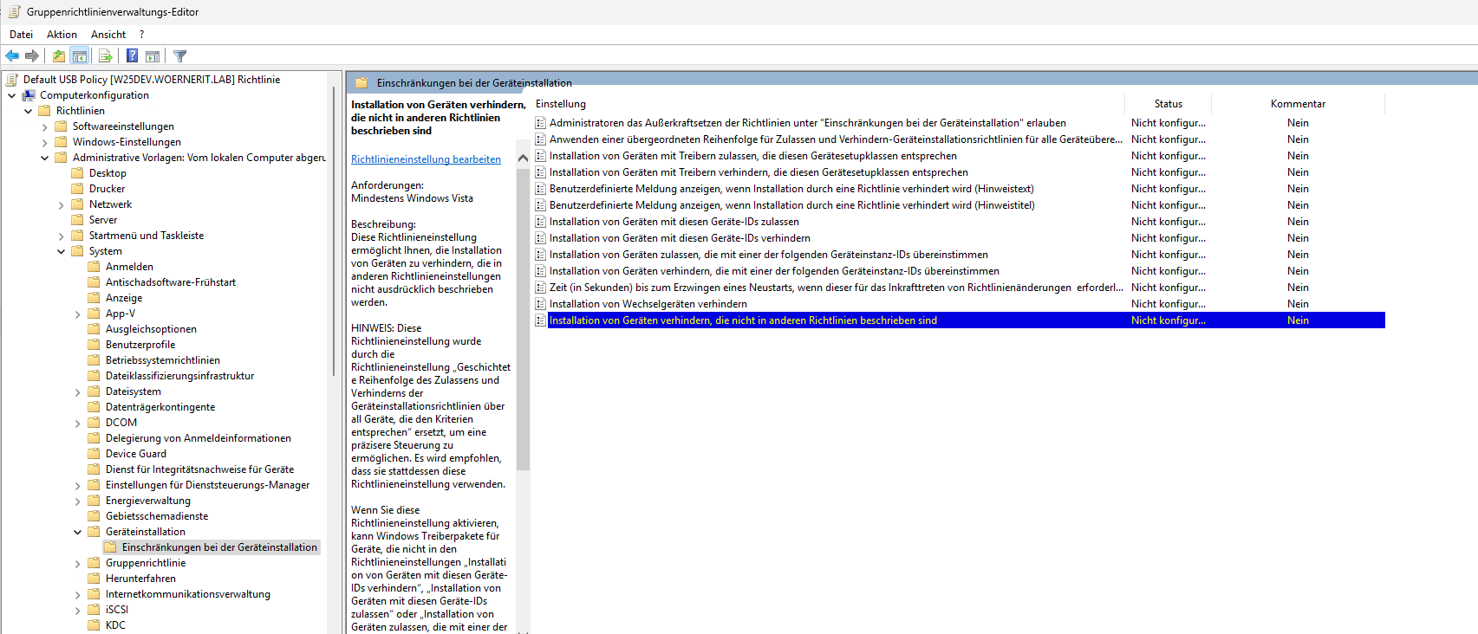Image resolution: width=1478 pixels, height=634 pixels.
Task: Select Installation von Wechselgeräten verhindern setting
Action: click(648, 304)
